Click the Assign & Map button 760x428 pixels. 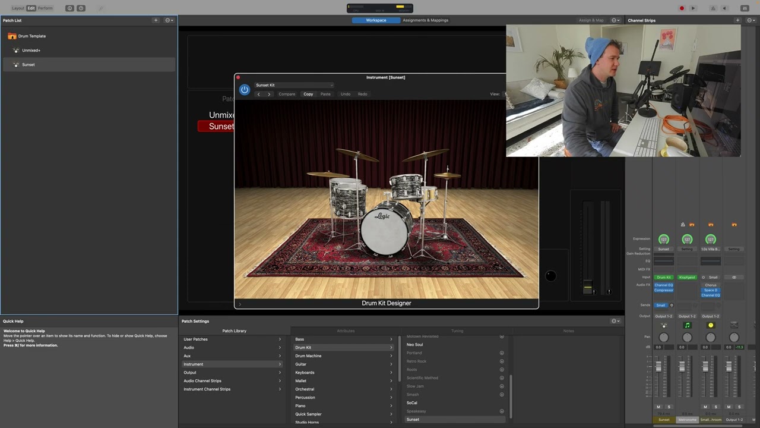click(591, 20)
